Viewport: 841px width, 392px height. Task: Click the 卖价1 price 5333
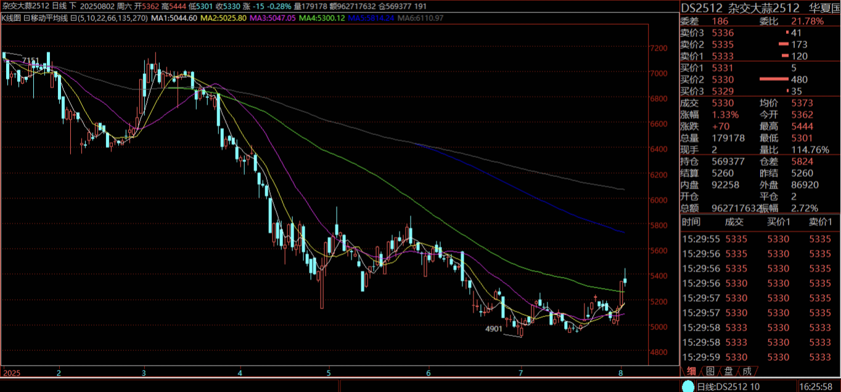click(723, 56)
